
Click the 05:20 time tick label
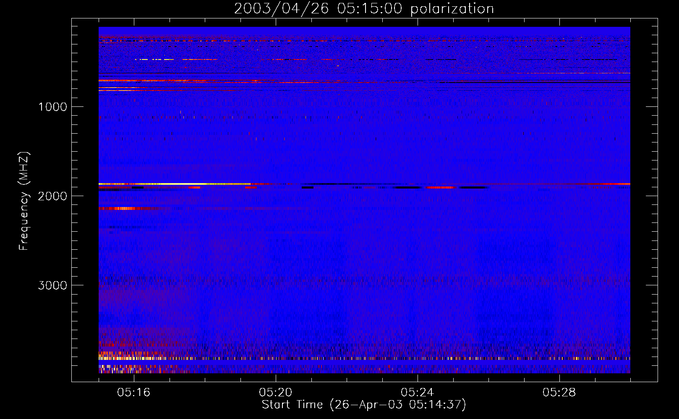pyautogui.click(x=276, y=393)
